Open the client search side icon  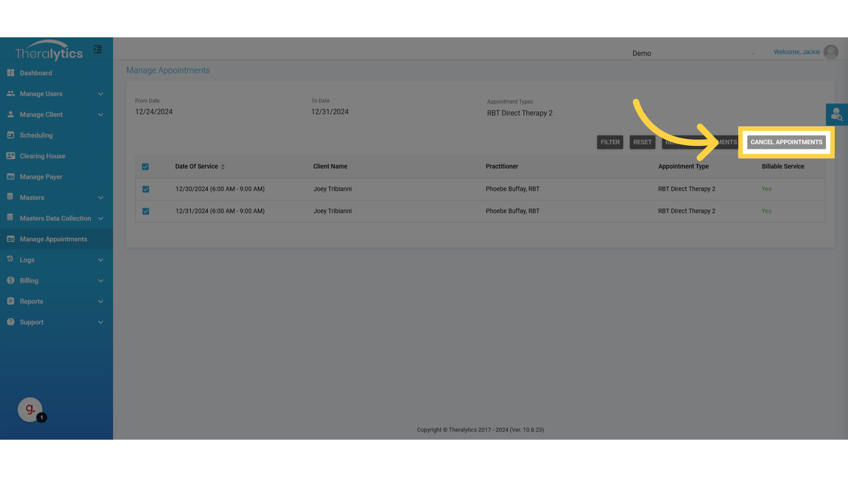tap(837, 115)
